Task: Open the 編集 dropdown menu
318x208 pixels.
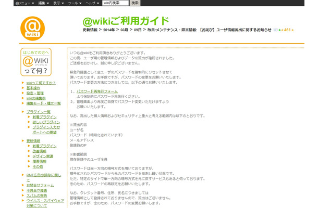Action: (44, 3)
